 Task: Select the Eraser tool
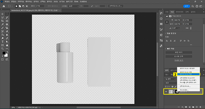tap(7, 31)
